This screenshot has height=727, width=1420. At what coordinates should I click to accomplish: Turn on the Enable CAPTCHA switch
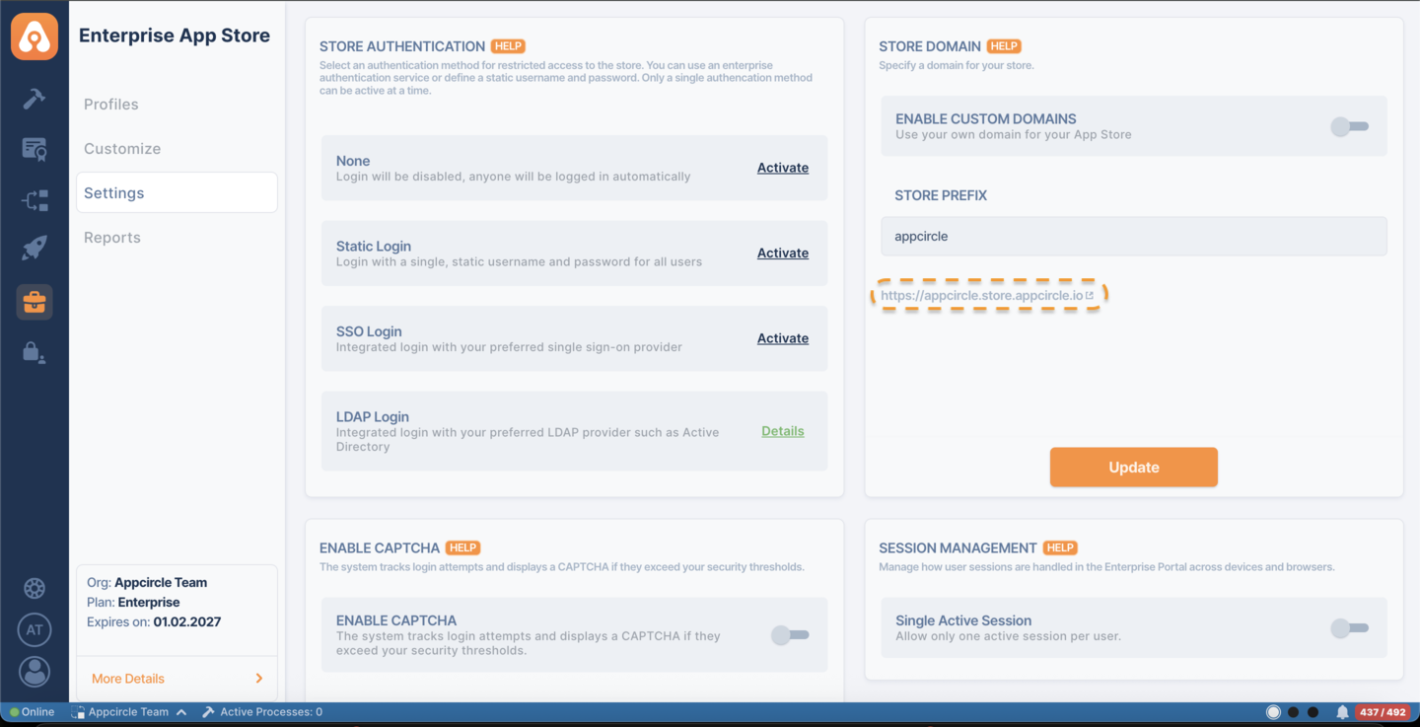pyautogui.click(x=789, y=635)
